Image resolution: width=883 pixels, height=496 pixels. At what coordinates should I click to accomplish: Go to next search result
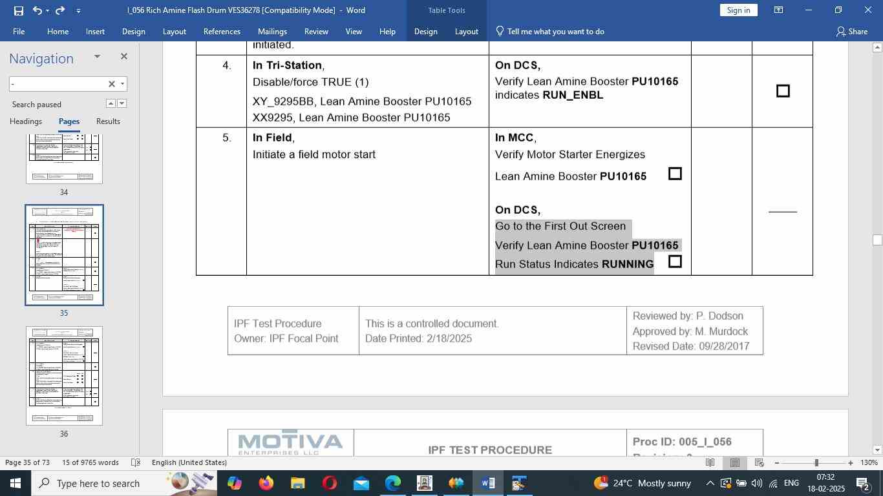tap(122, 103)
